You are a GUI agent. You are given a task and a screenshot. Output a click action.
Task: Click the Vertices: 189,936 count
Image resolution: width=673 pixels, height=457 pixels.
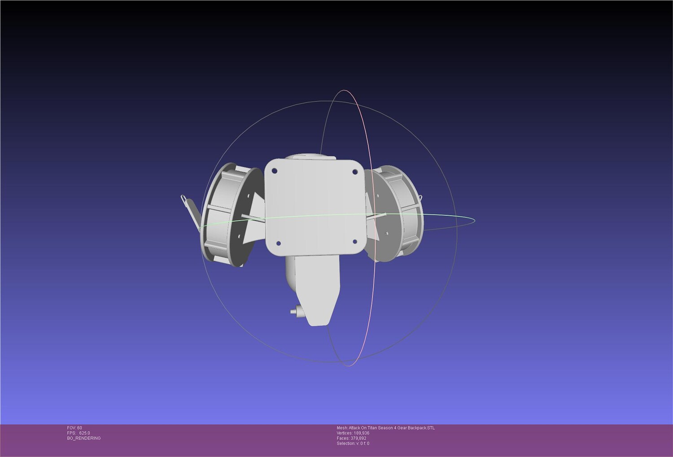353,433
